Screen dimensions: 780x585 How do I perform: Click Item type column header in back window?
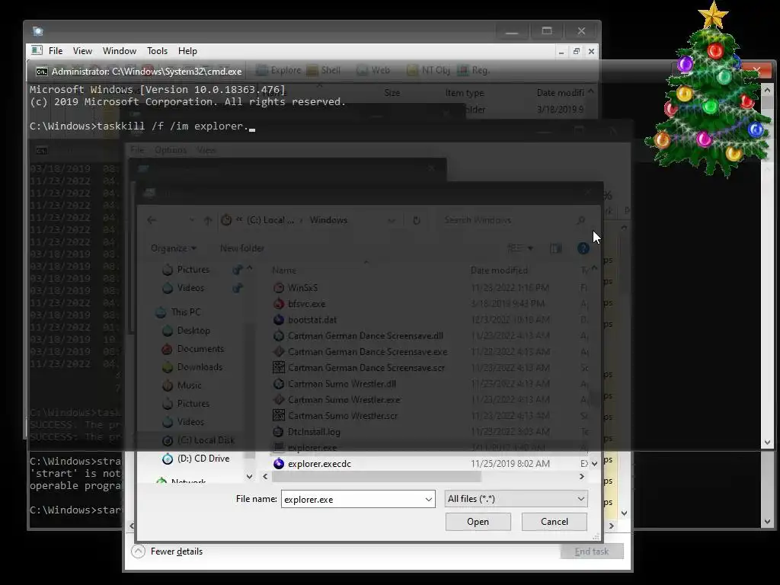(464, 92)
